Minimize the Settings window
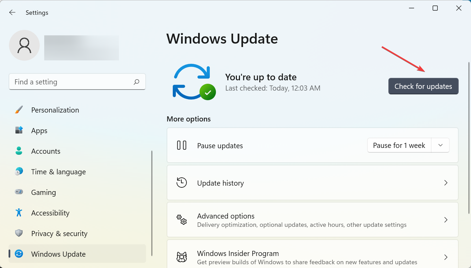Image resolution: width=471 pixels, height=268 pixels. click(x=411, y=8)
